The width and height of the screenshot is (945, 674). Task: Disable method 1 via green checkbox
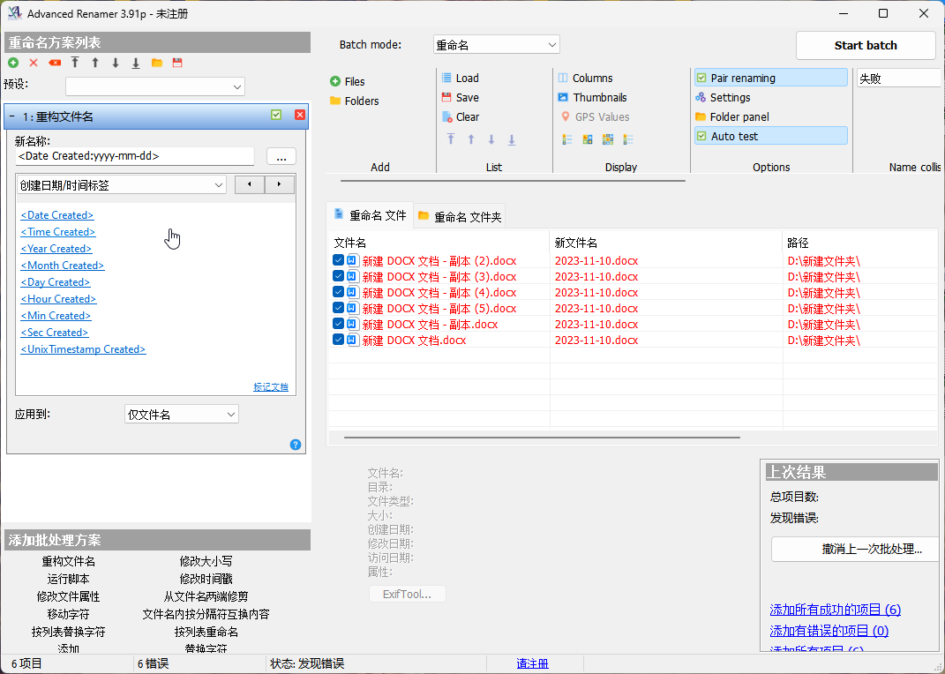coord(276,115)
